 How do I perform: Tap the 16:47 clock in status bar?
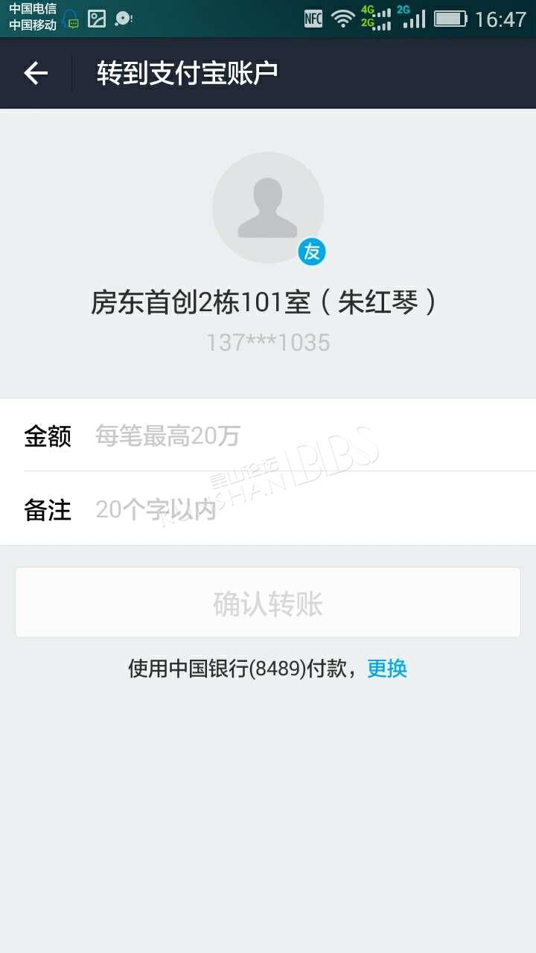pyautogui.click(x=500, y=19)
